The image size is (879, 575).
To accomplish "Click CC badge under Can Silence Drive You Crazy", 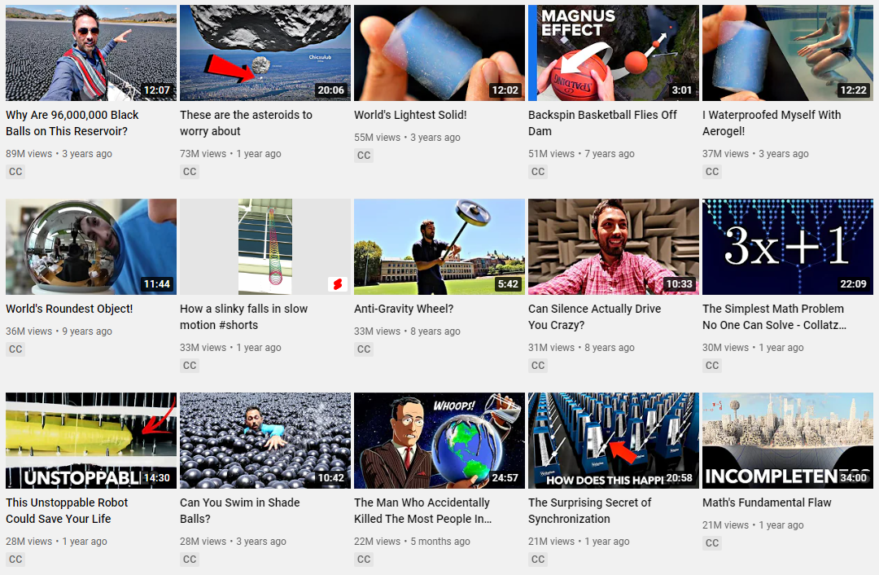I will point(538,365).
